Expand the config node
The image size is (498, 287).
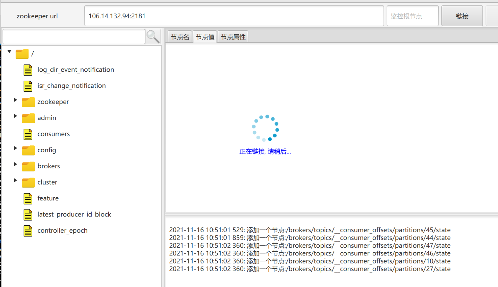[15, 148]
